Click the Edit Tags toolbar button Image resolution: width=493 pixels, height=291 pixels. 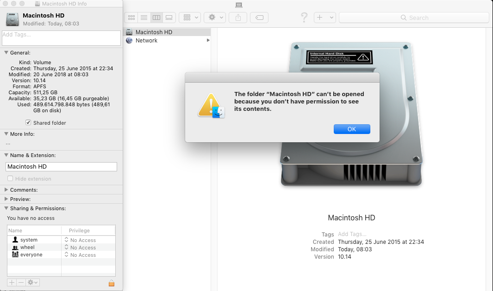(x=259, y=18)
